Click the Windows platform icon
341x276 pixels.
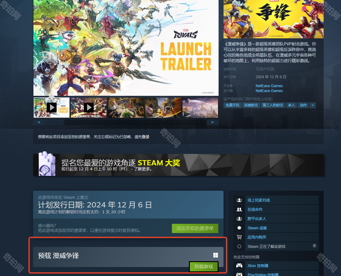point(215,255)
